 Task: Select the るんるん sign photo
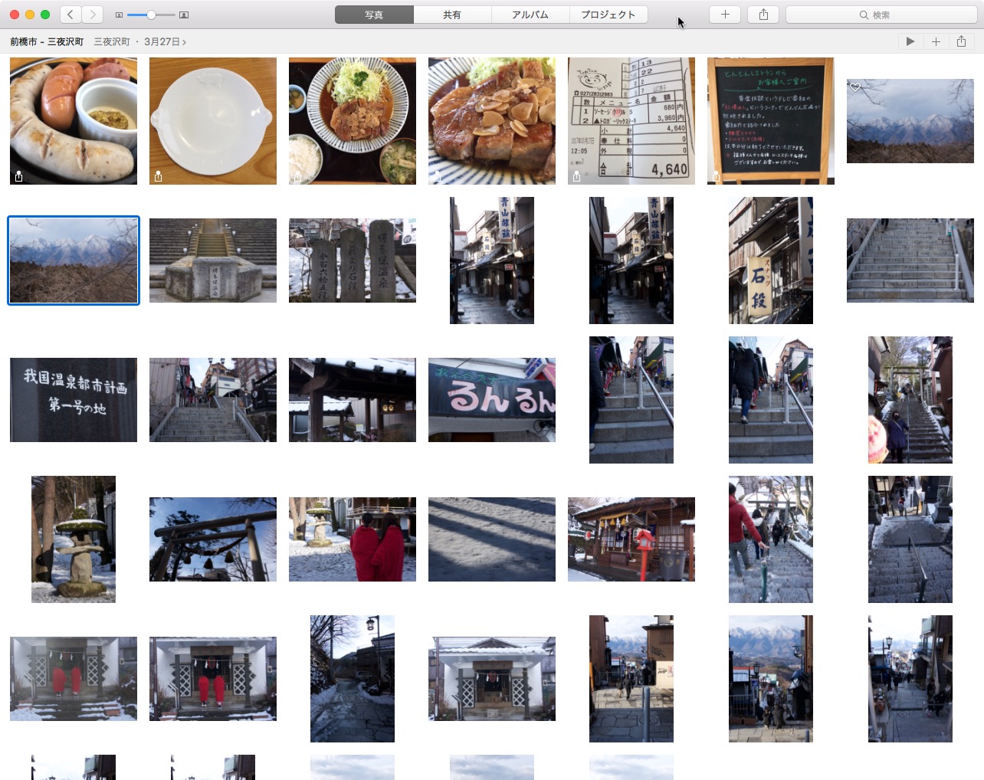click(492, 400)
